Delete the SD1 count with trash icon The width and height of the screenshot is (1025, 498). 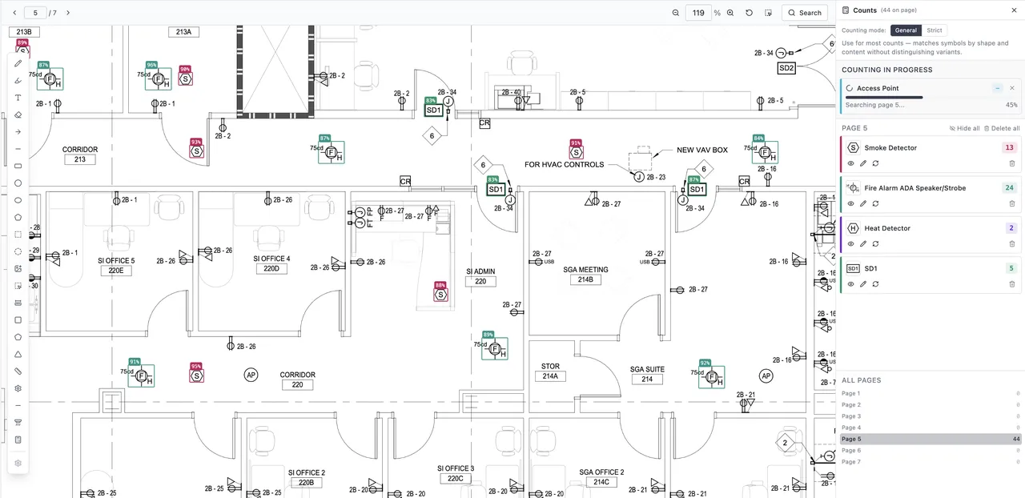(x=1012, y=283)
